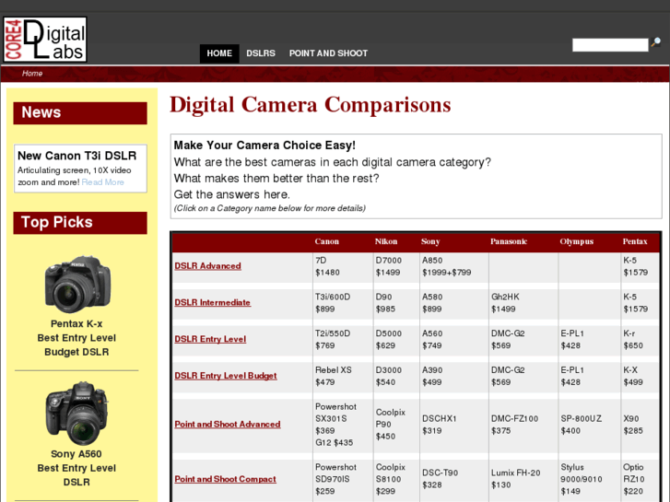Select the T2i/550D $769 cell
Screen dimensions: 670x502
coord(343,340)
